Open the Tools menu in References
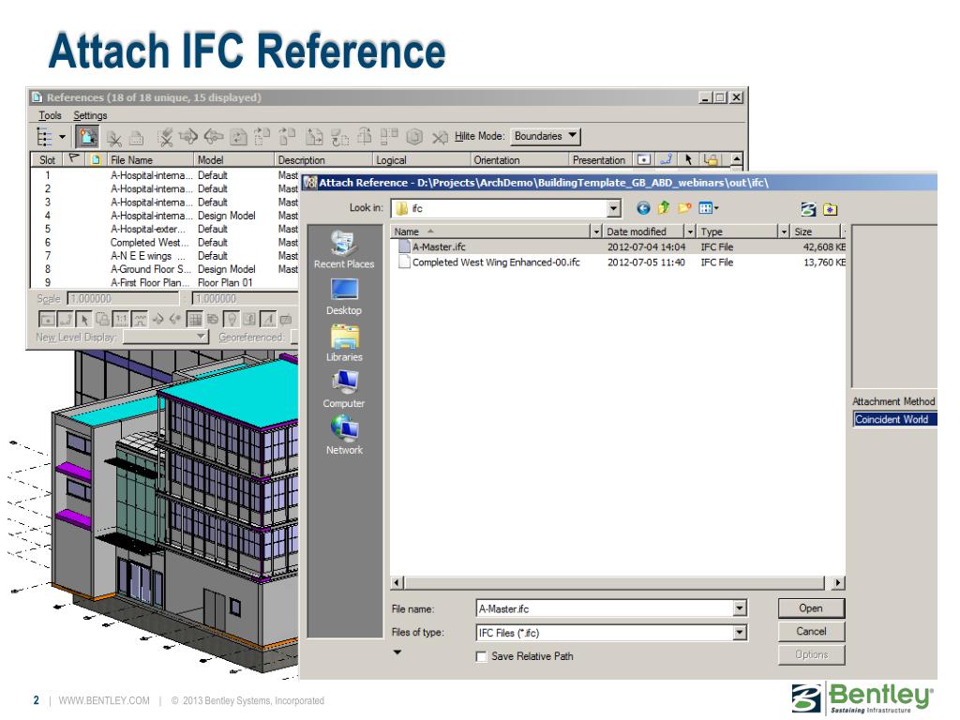Screen dimensions: 960x720 click(x=50, y=115)
